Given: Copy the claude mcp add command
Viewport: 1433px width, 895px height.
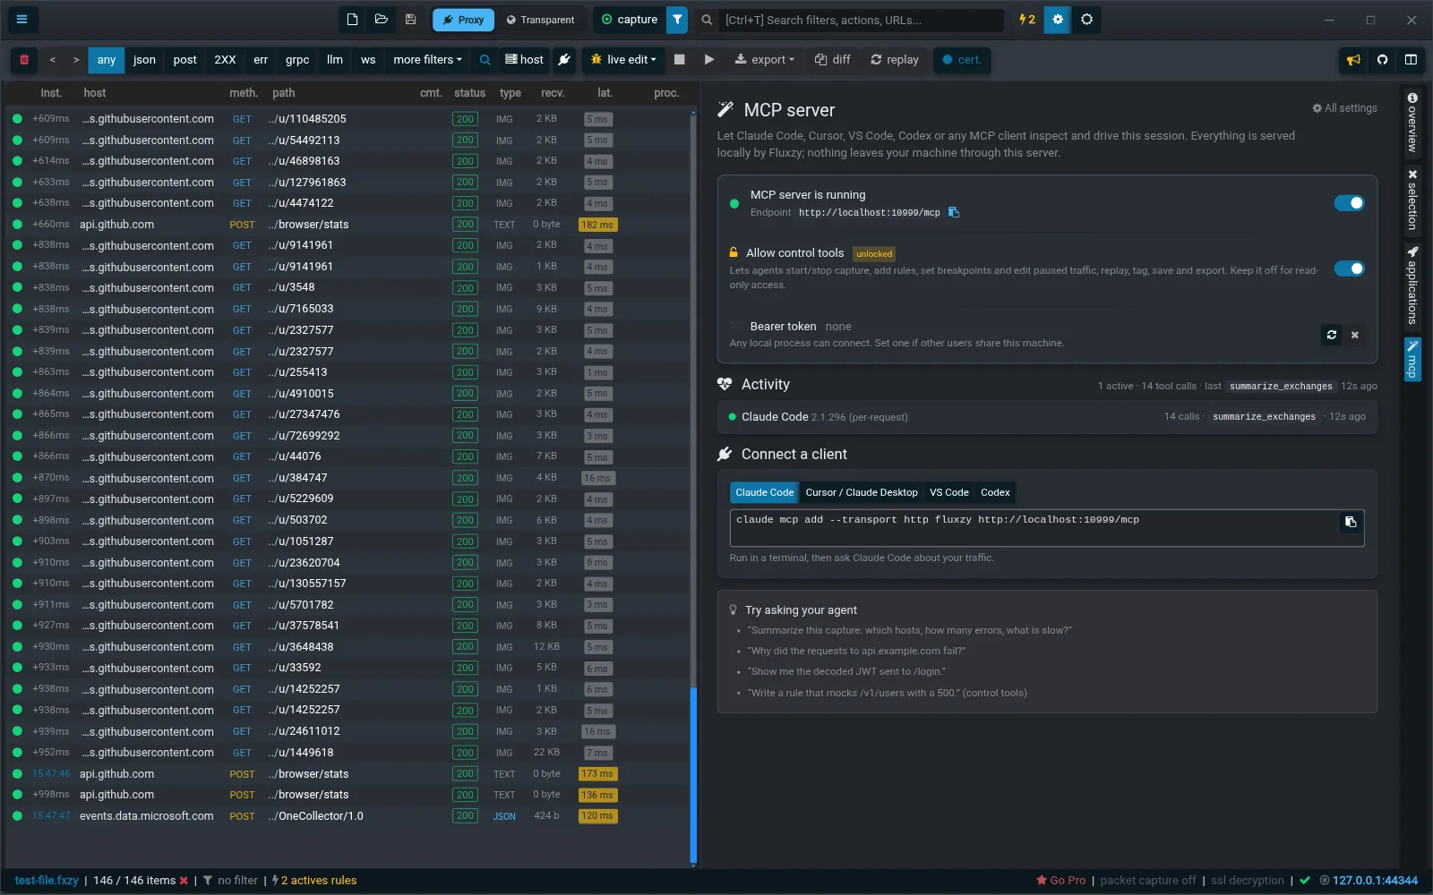Looking at the screenshot, I should (1351, 523).
